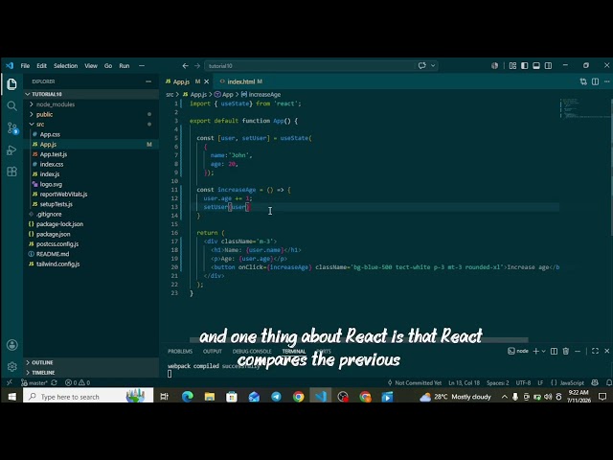Click the Copilot chat icon in title bar

421,66
